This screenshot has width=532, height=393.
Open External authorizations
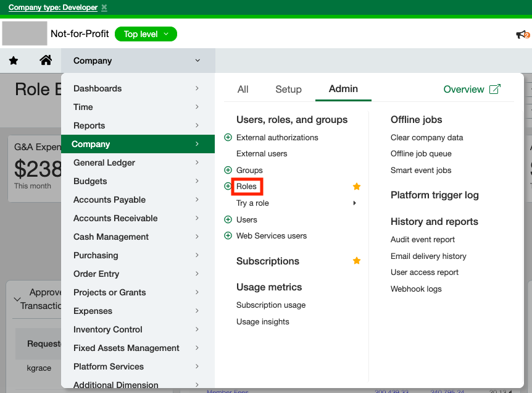point(277,137)
